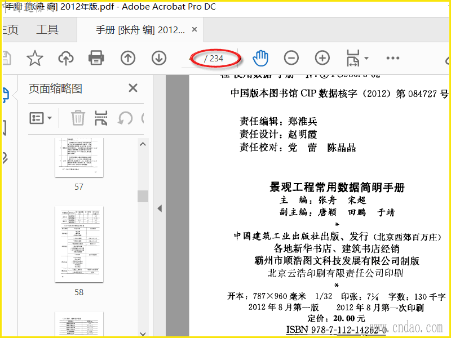The width and height of the screenshot is (451, 338).
Task: Zoom out with the minus icon
Action: [x=291, y=58]
